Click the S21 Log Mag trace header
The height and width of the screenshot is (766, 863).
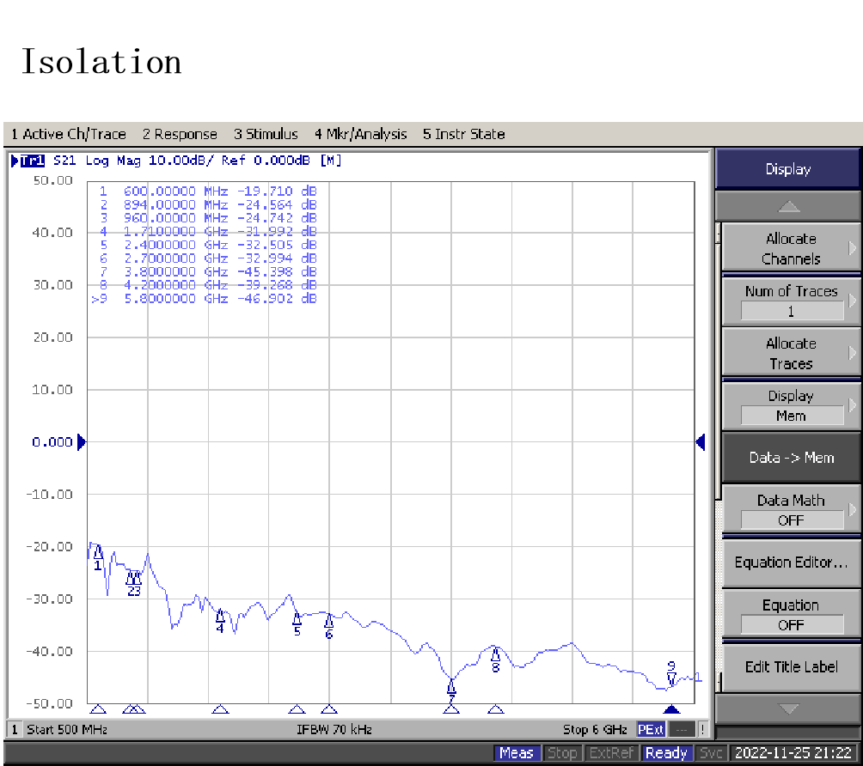tap(197, 161)
